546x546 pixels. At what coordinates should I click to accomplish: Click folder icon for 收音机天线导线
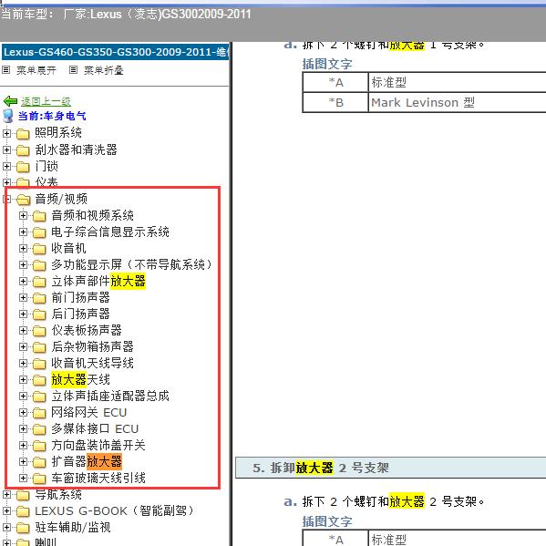point(39,364)
